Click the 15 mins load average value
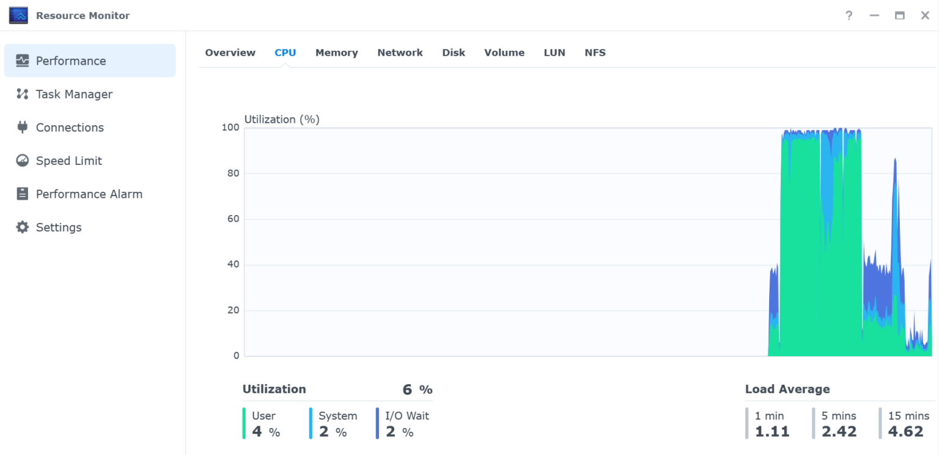The width and height of the screenshot is (939, 455). (905, 432)
